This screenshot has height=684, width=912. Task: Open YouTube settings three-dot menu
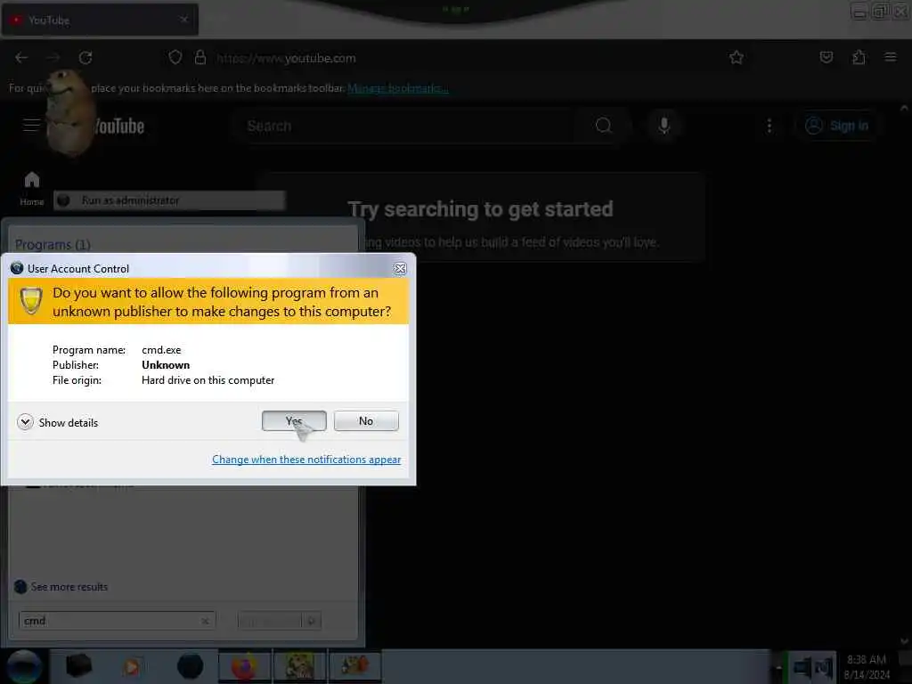[769, 126]
